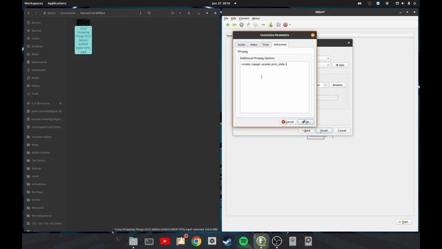Open Musik in the file manager sidebar
This screenshot has height=249, width=442.
35,78
